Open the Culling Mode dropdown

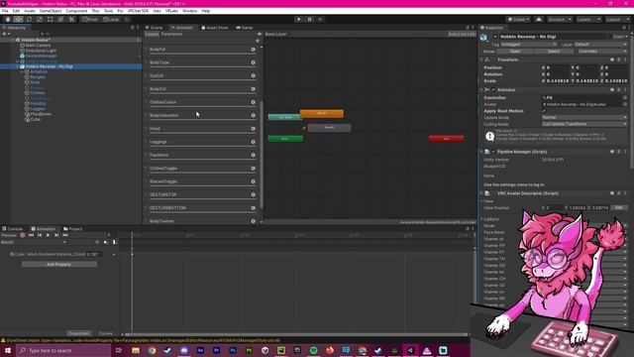click(584, 124)
